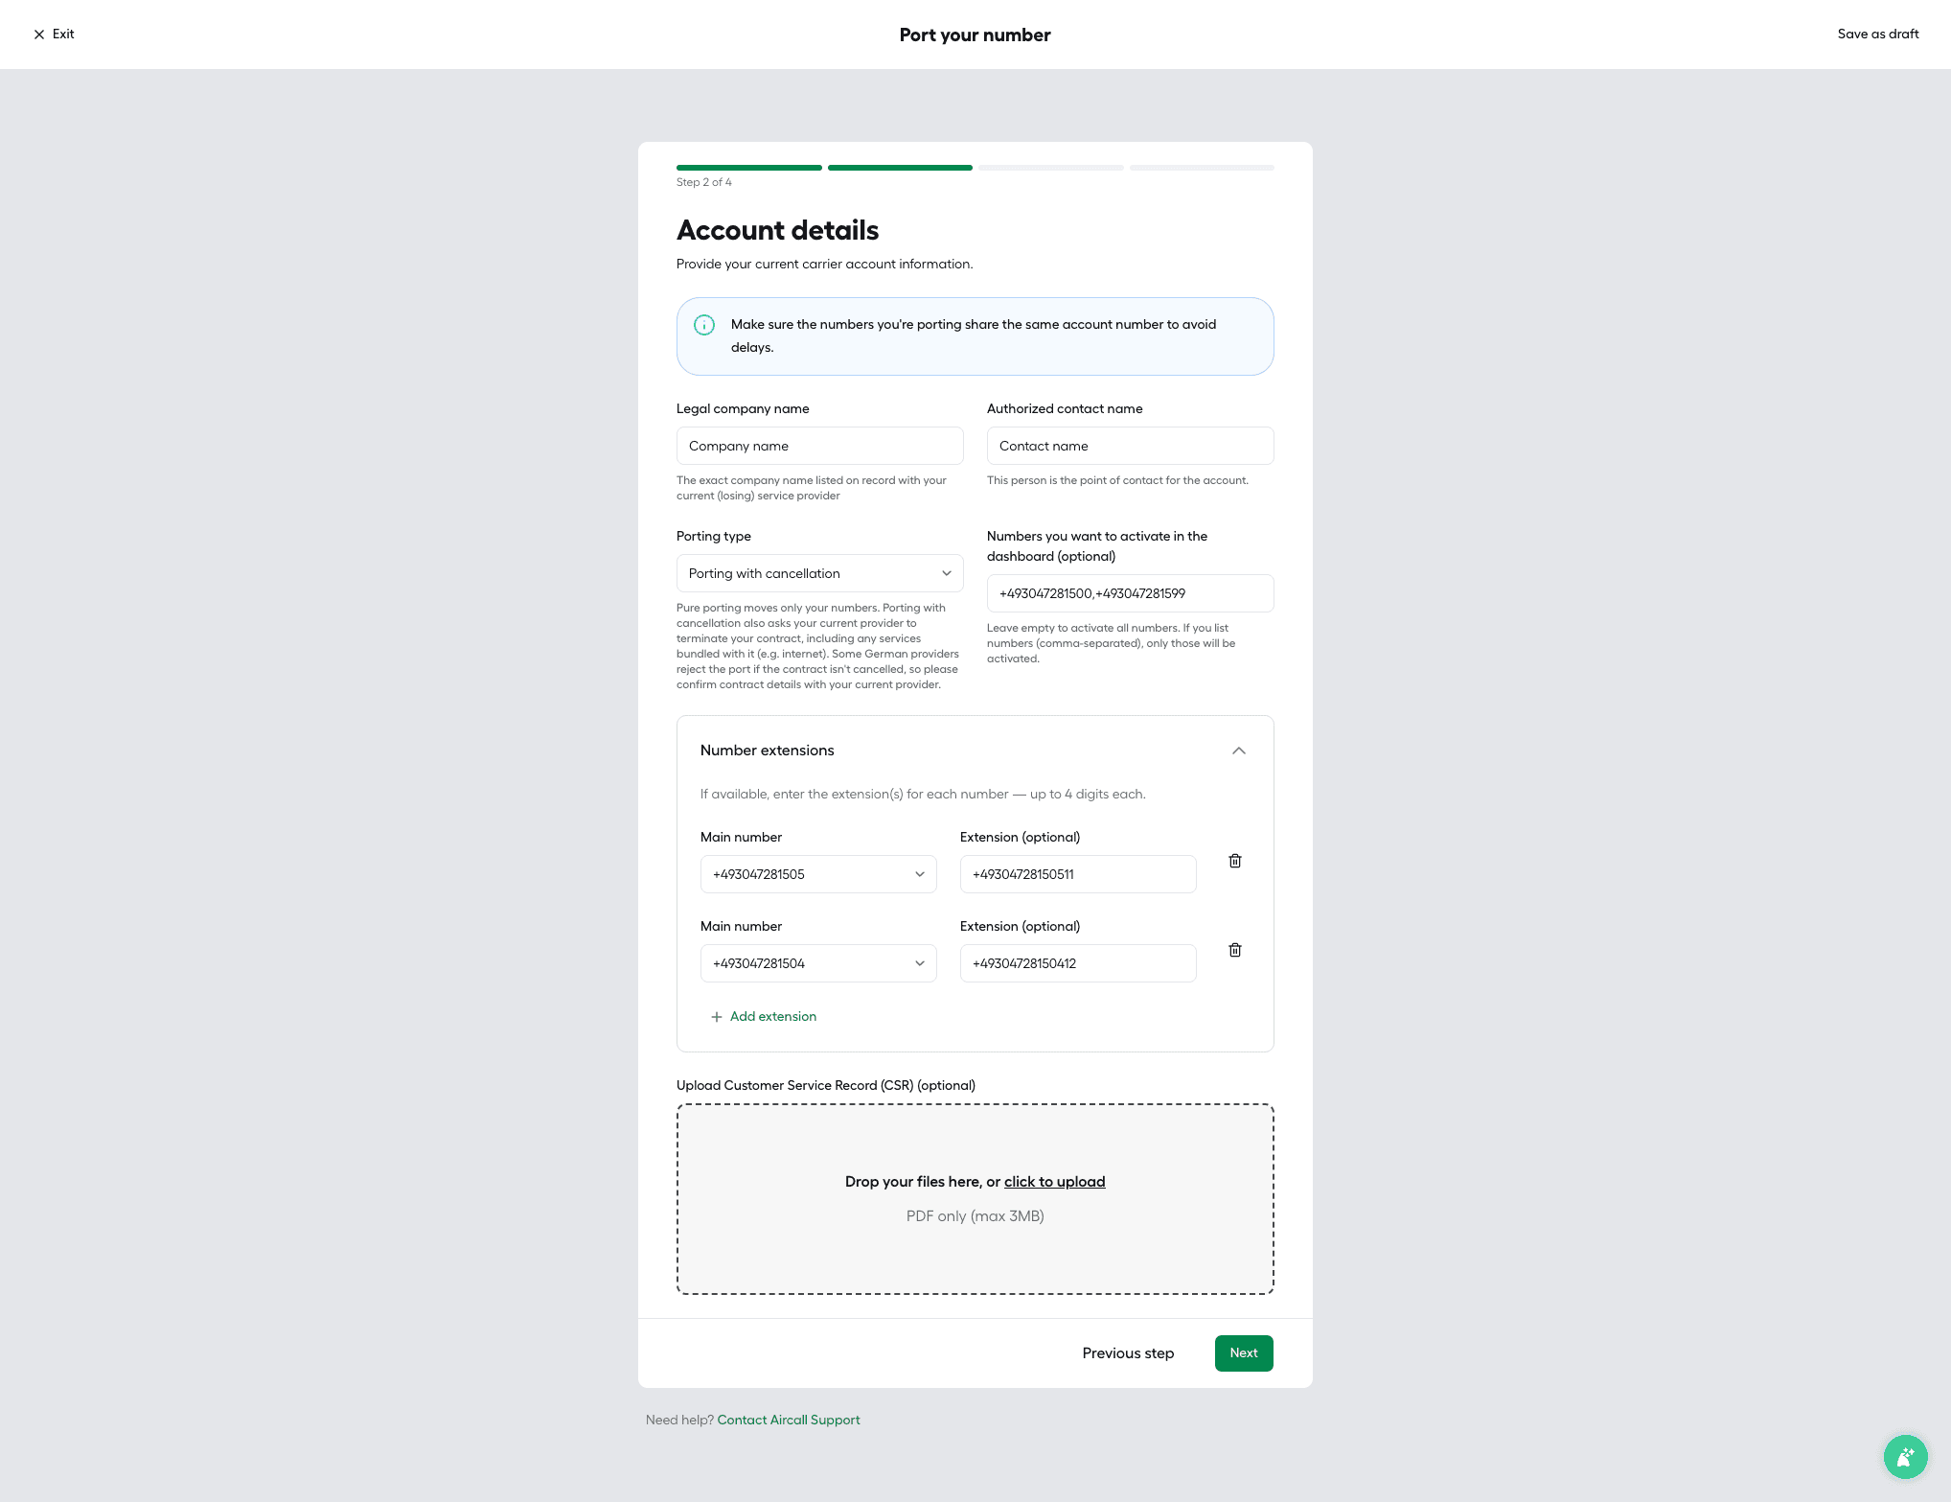Click the second progress bar segment
Viewport: 1951px width, 1502px height.
901,168
